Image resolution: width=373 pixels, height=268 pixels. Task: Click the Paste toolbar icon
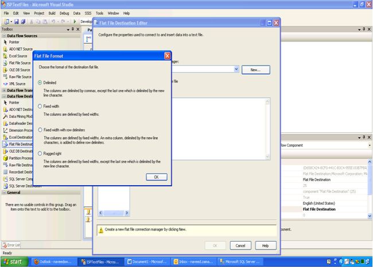[x=45, y=22]
